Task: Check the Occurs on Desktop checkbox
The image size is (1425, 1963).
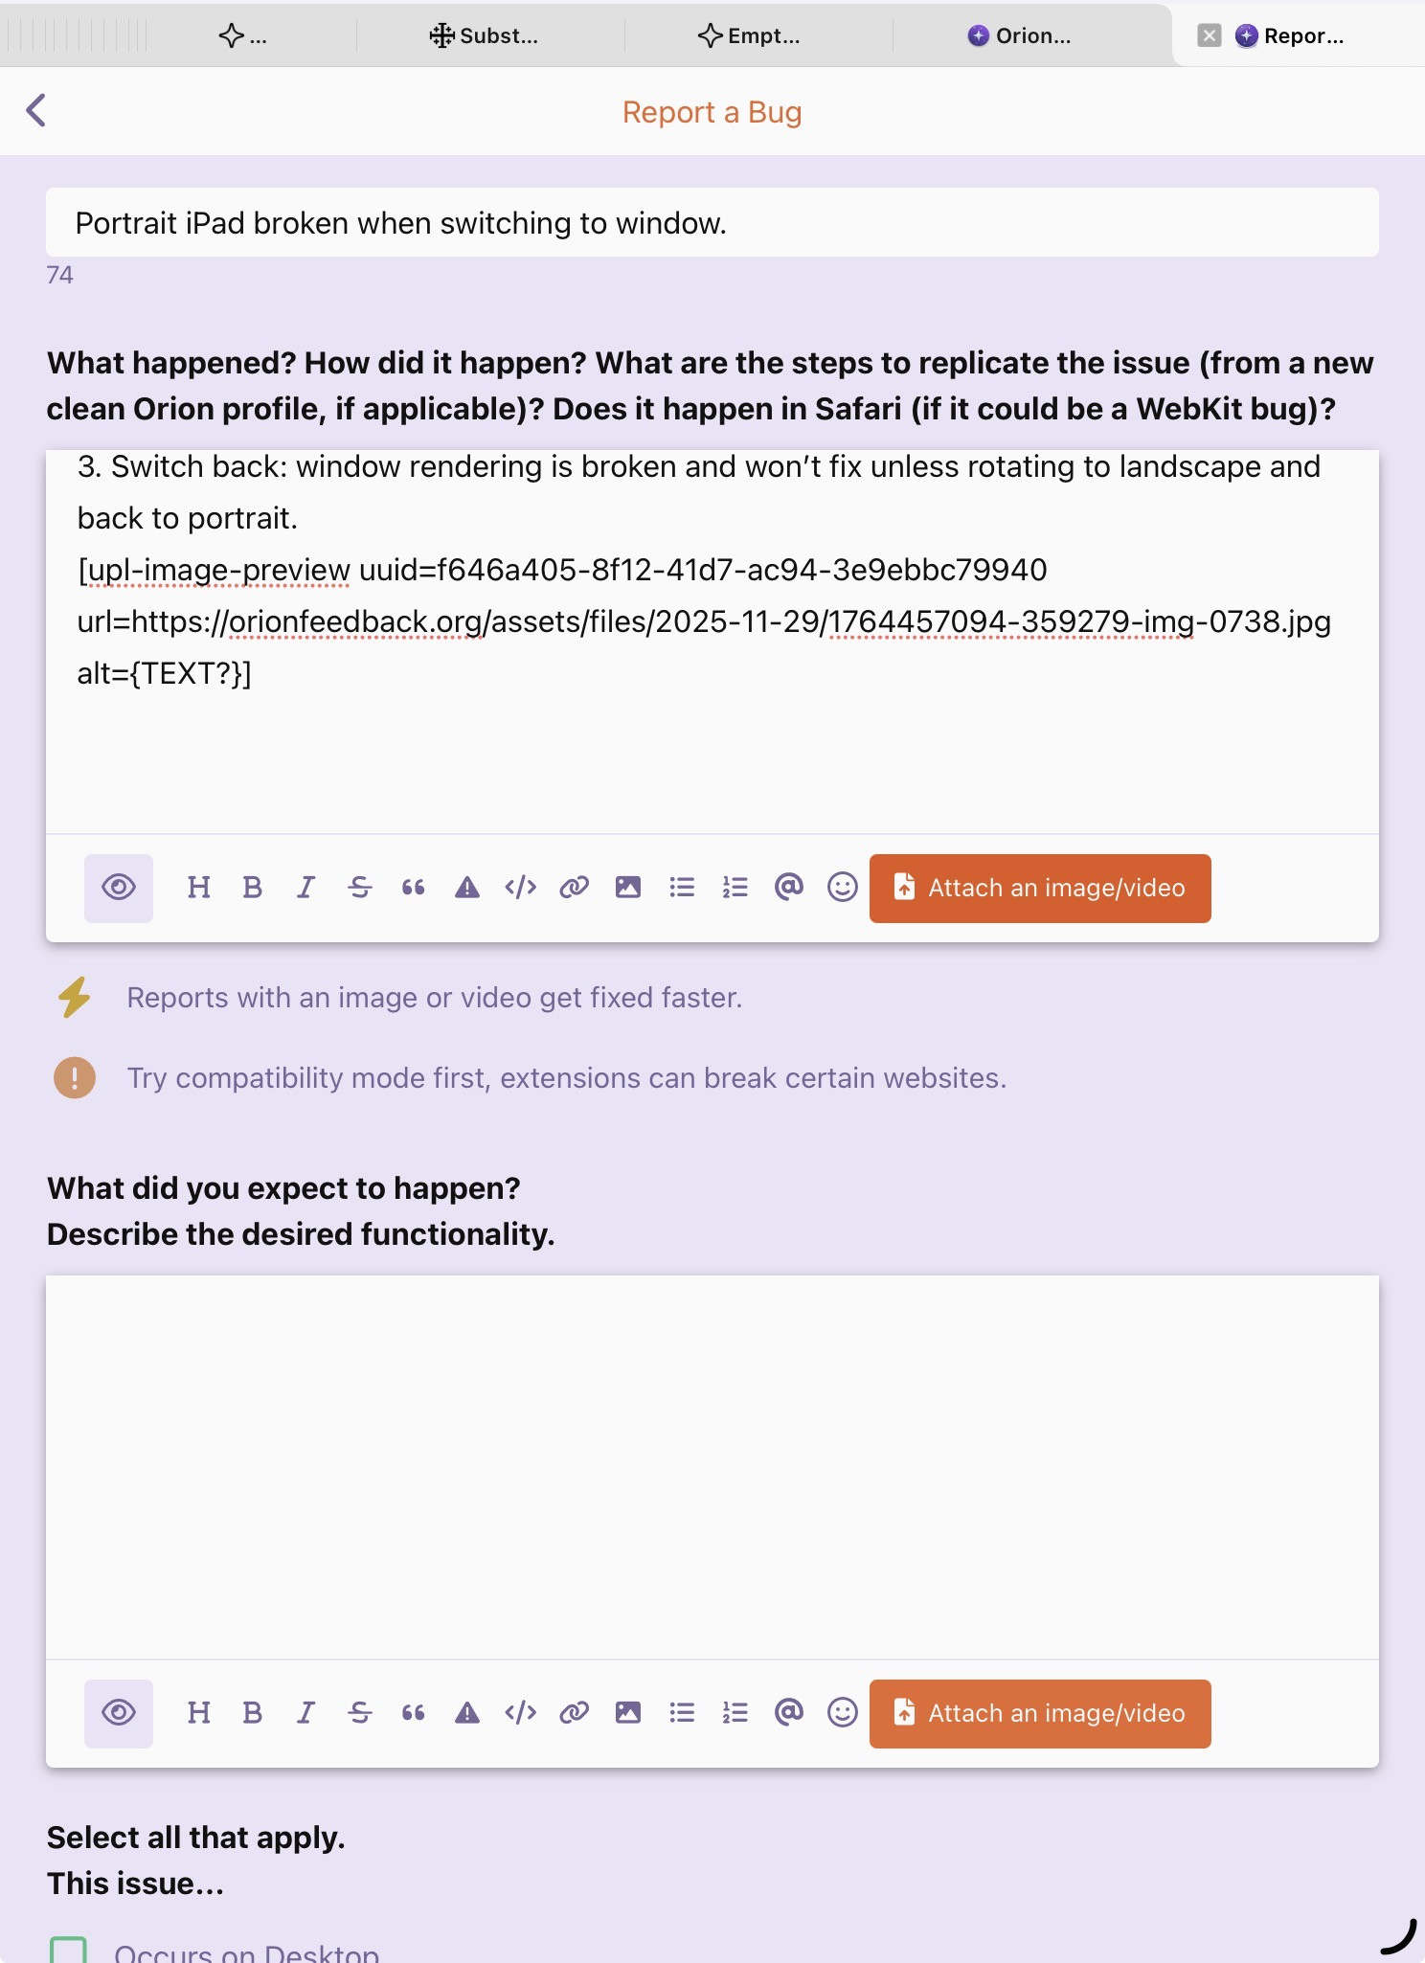Action: 69,1950
